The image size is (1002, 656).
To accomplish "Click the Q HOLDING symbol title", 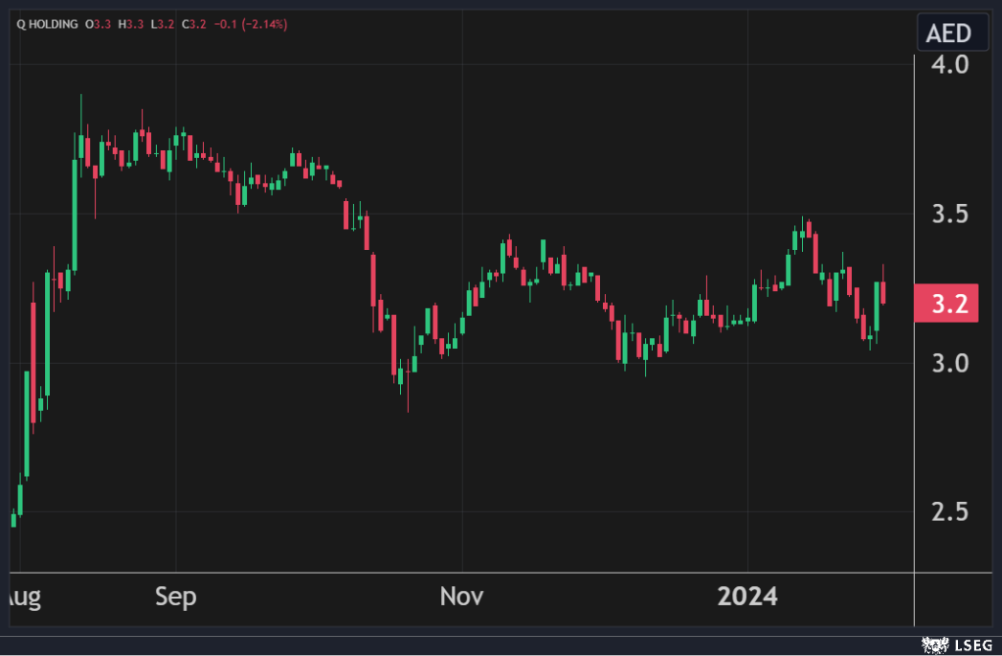I will 48,24.
